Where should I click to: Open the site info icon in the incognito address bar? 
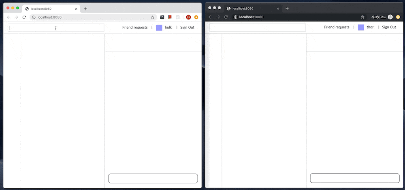click(x=235, y=17)
